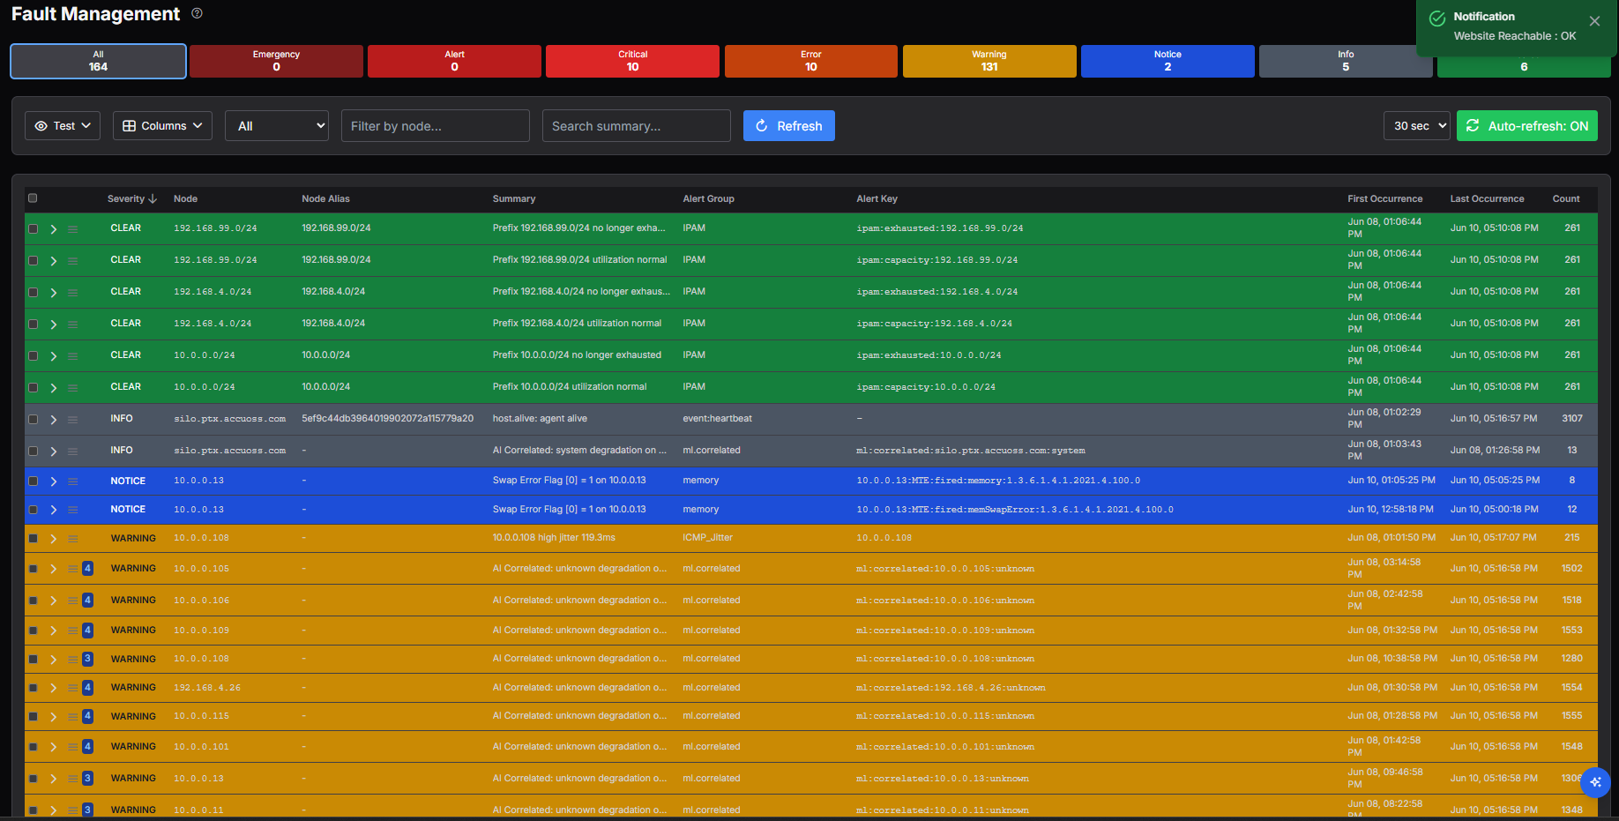Click the count badge on the 192.168.4.26 row
Viewport: 1619px width, 821px height.
pyautogui.click(x=87, y=688)
